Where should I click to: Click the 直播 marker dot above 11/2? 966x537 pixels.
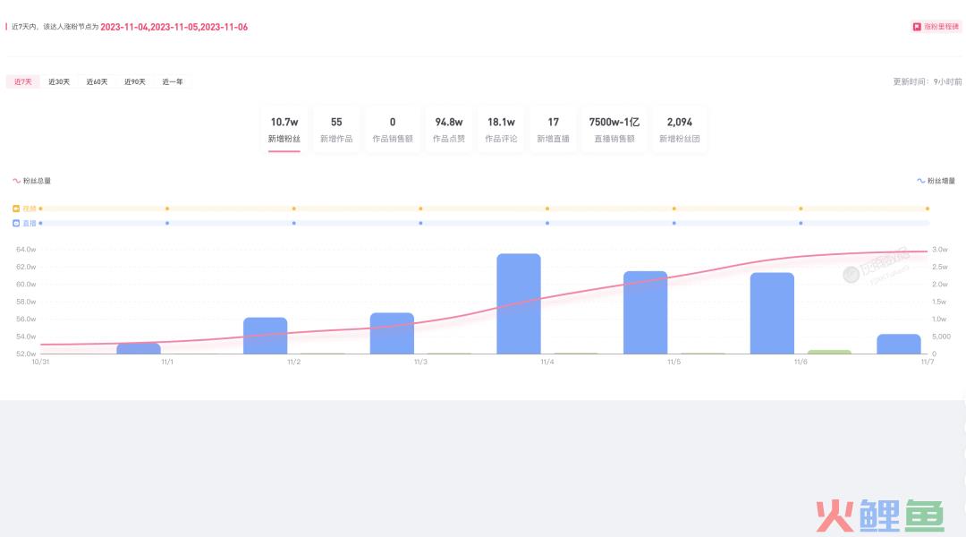pyautogui.click(x=294, y=223)
